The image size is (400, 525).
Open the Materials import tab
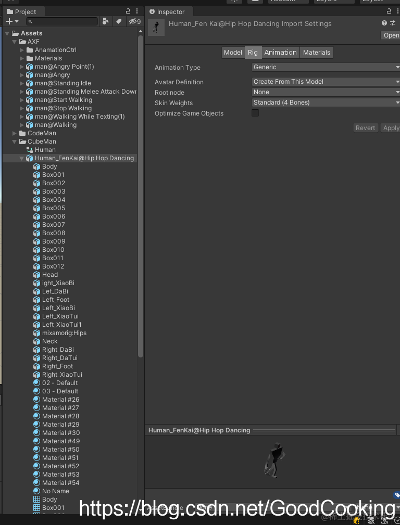(x=317, y=52)
